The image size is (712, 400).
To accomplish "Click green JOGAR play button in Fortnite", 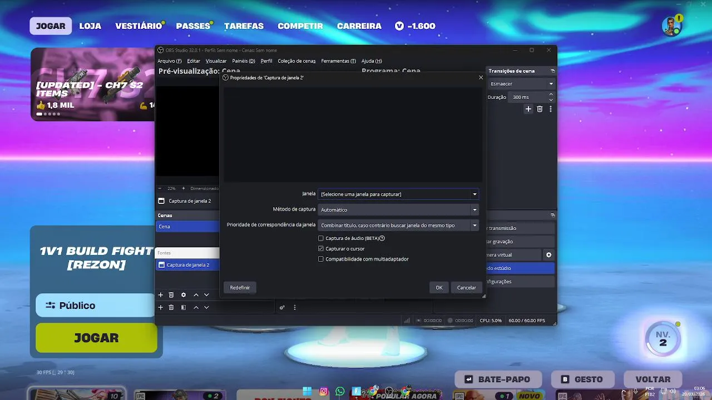I will coord(96,338).
